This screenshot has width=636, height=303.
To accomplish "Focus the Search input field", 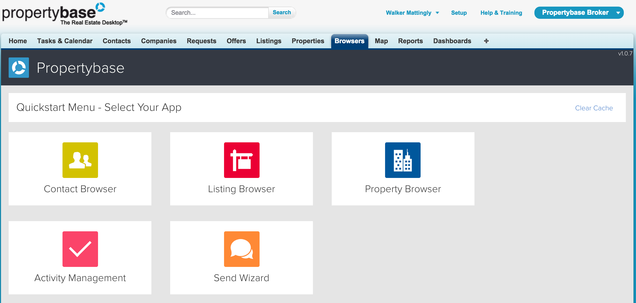I will (217, 12).
